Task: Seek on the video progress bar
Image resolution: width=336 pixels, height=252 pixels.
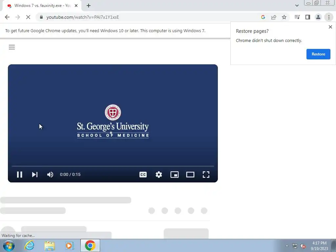Action: tap(113, 166)
